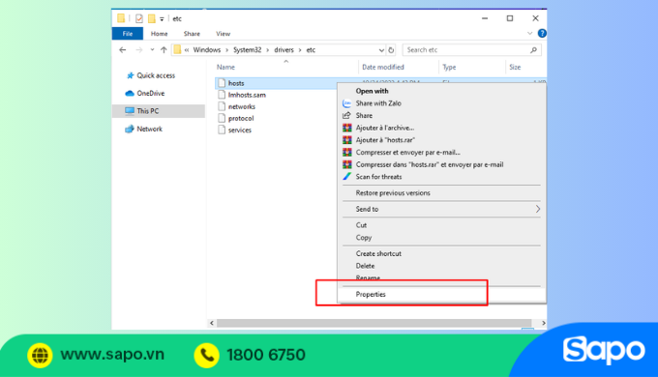The width and height of the screenshot is (658, 377).
Task: Click etc in the address breadcrumb
Action: pos(311,50)
